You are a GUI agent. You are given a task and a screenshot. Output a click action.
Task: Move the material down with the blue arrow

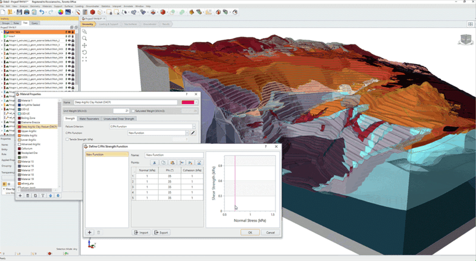click(x=58, y=196)
